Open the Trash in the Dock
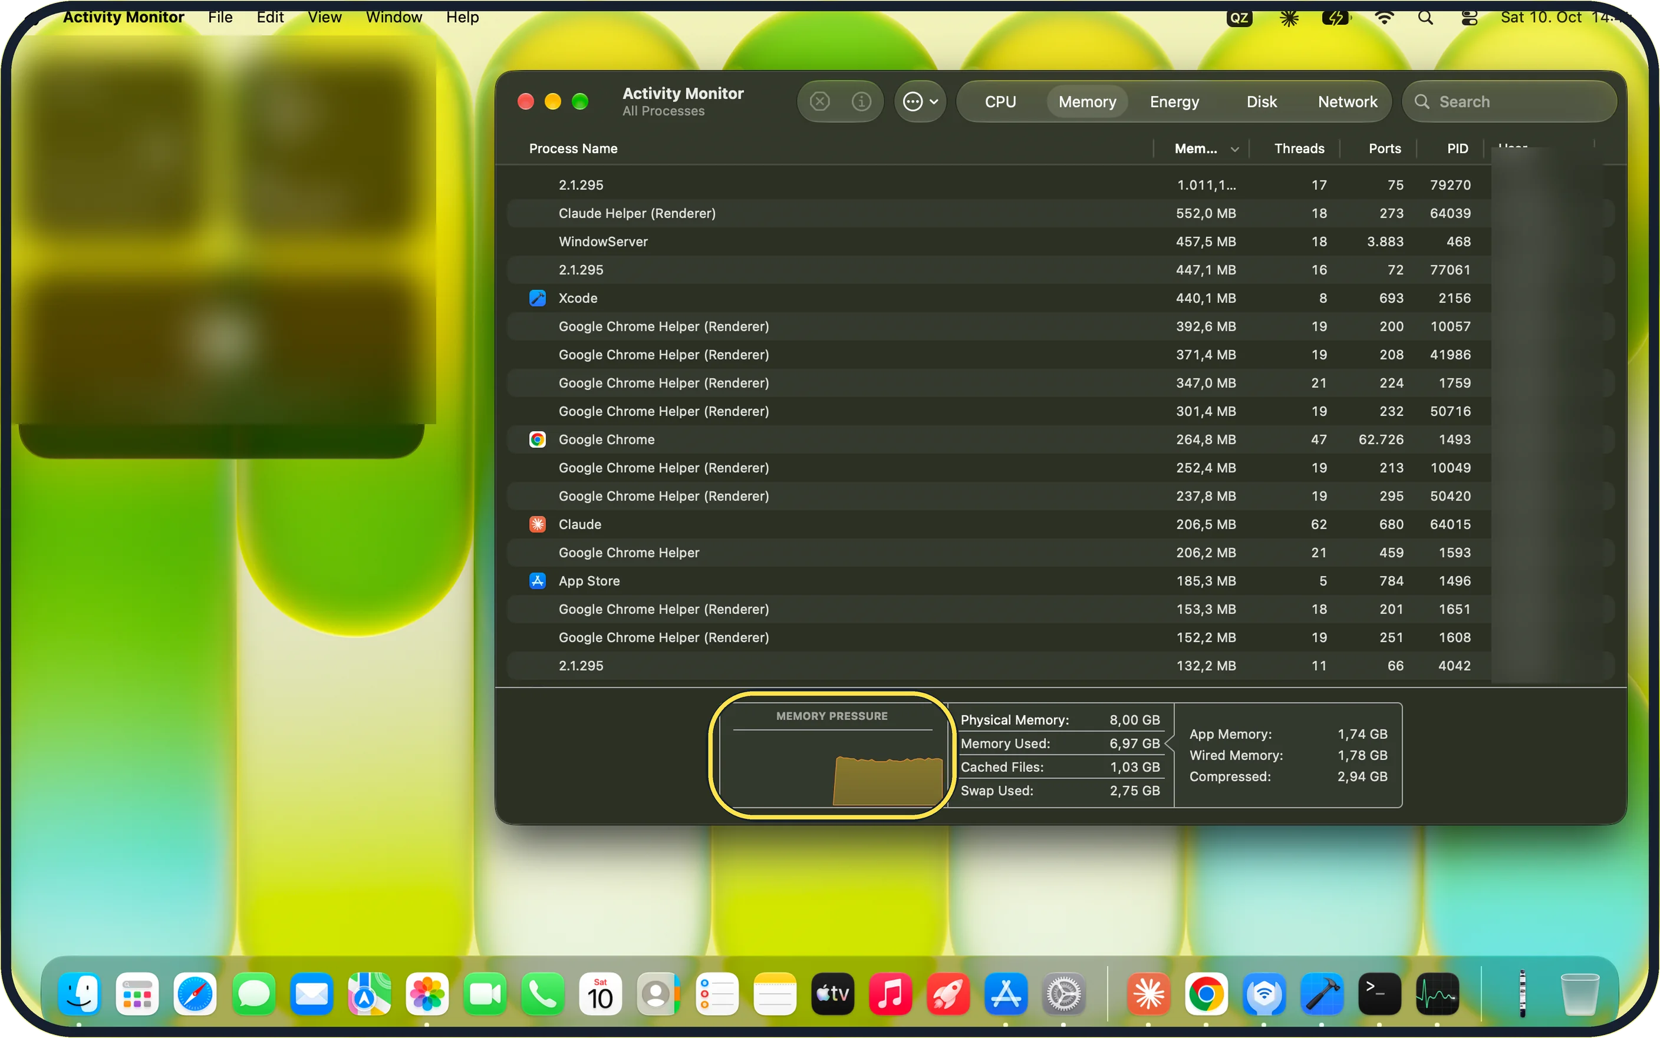 (1580, 993)
